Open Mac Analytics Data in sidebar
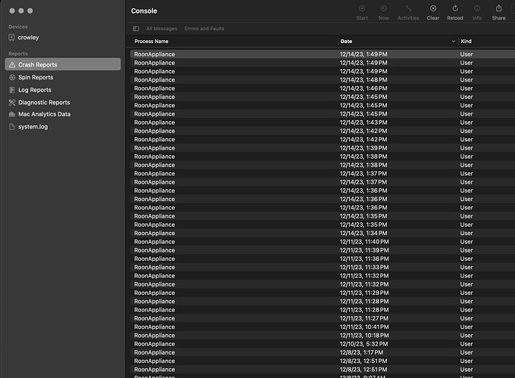The image size is (515, 378). point(62,114)
